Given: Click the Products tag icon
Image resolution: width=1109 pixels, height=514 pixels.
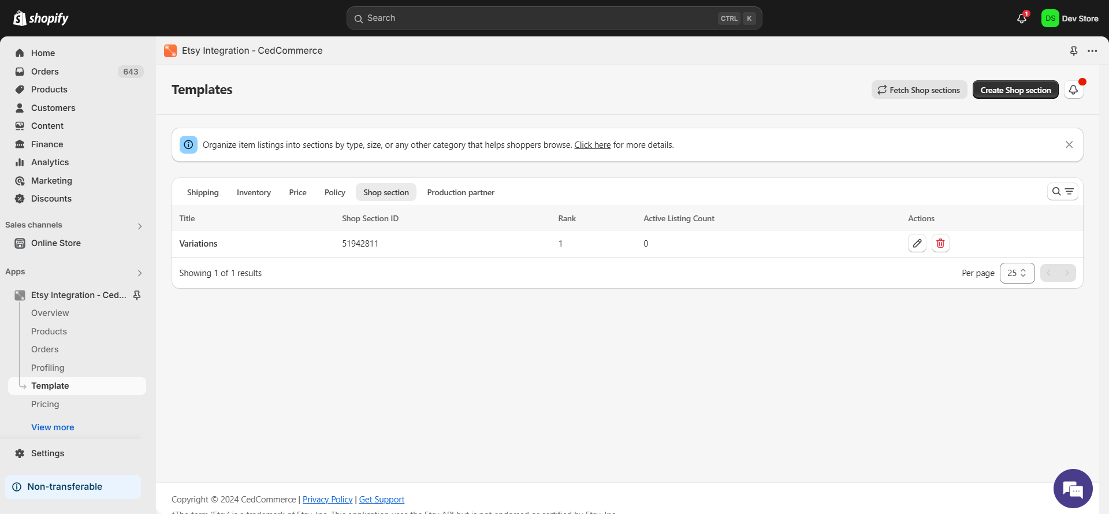Looking at the screenshot, I should (20, 90).
